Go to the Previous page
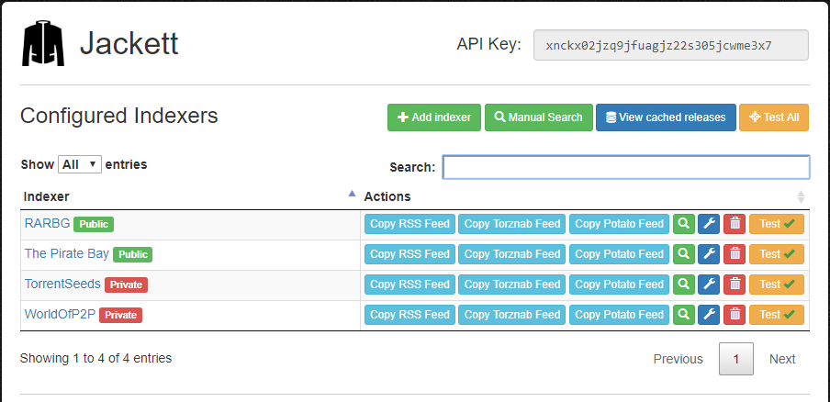This screenshot has height=402, width=830. click(679, 359)
